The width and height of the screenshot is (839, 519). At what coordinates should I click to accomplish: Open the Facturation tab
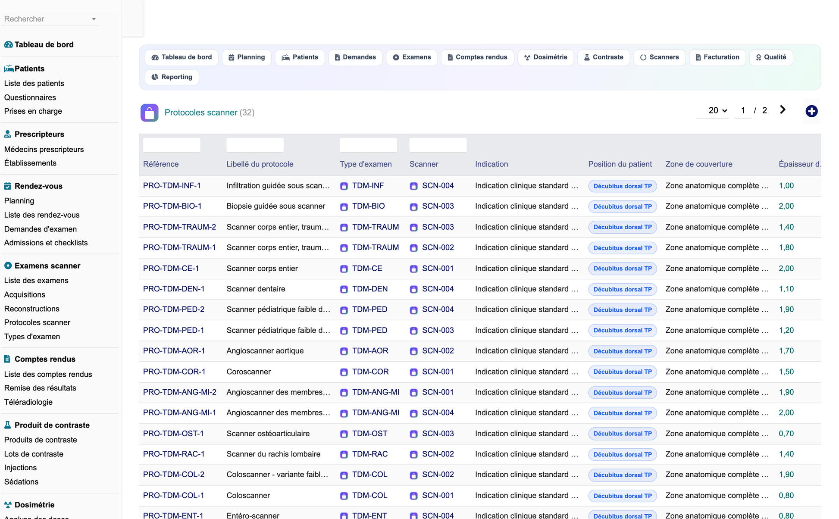click(x=717, y=57)
